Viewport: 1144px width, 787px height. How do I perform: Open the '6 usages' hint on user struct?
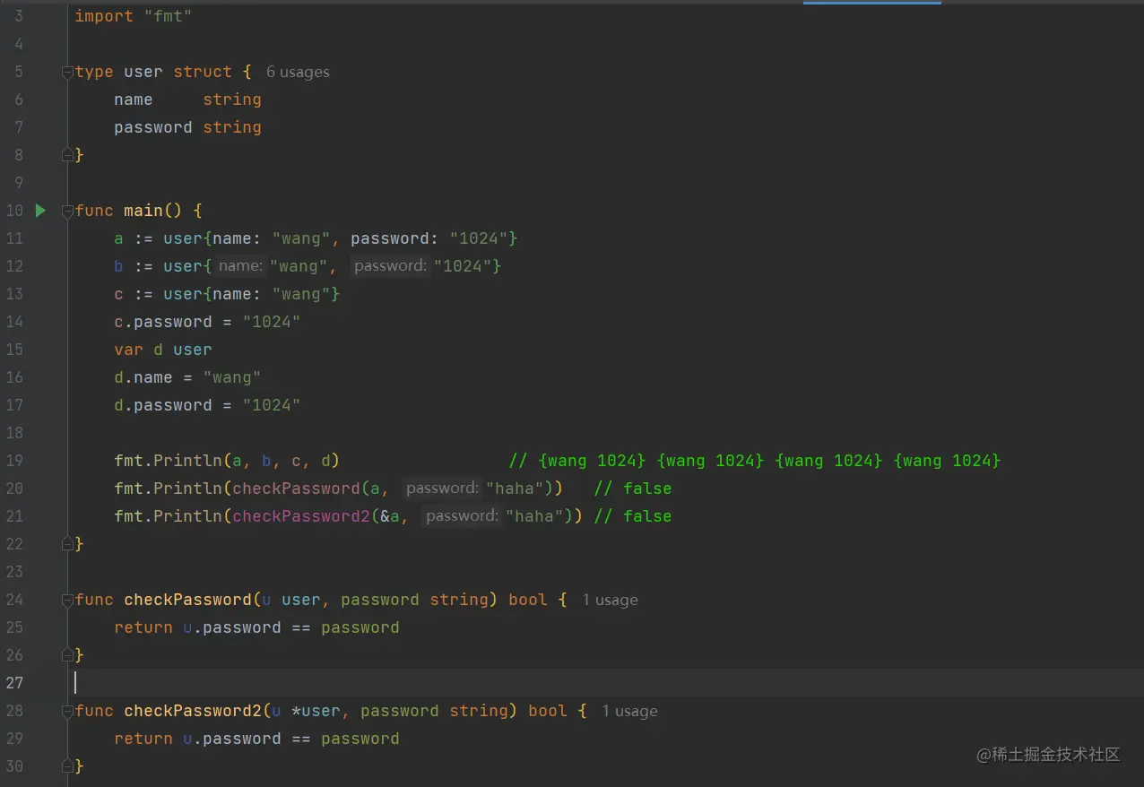click(x=298, y=72)
